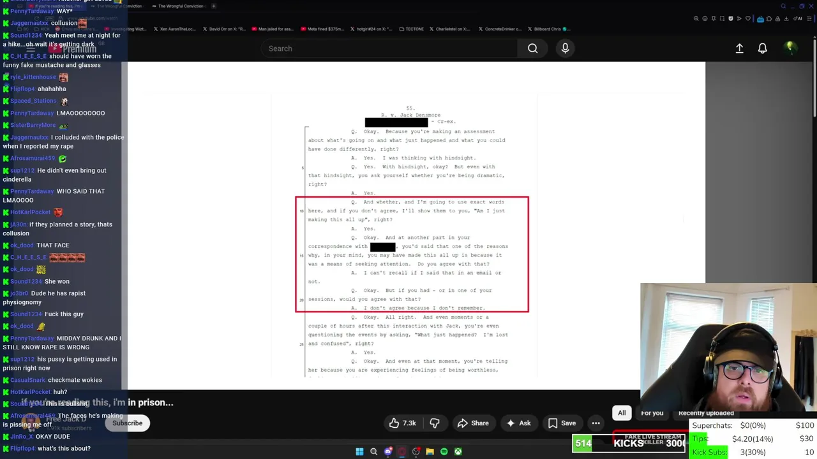This screenshot has width=817, height=459.
Task: Click chat message 'THAT FACE'
Action: (53, 245)
